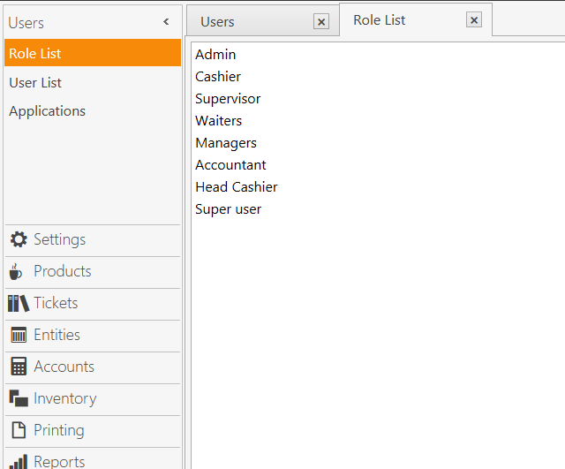Open the Products section
The height and width of the screenshot is (469, 565).
[93, 271]
